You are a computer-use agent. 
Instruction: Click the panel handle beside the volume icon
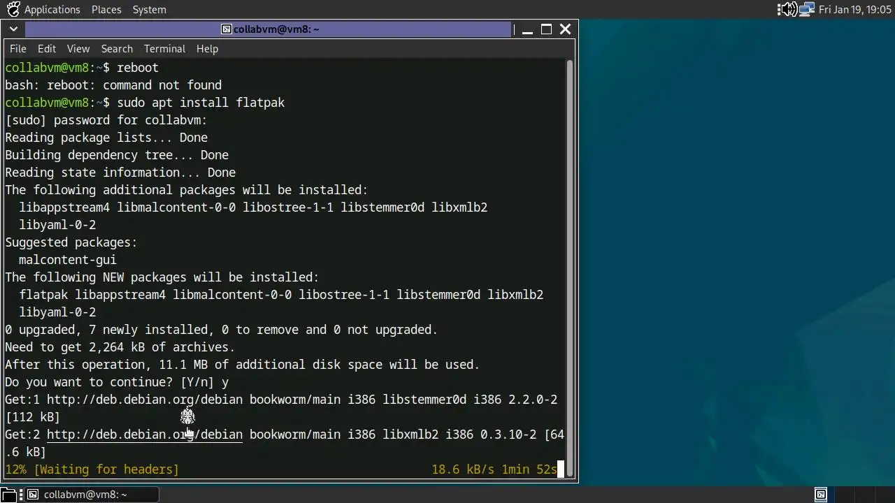[779, 10]
